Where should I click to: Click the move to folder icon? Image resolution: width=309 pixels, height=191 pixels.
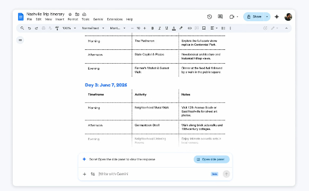click(x=78, y=14)
